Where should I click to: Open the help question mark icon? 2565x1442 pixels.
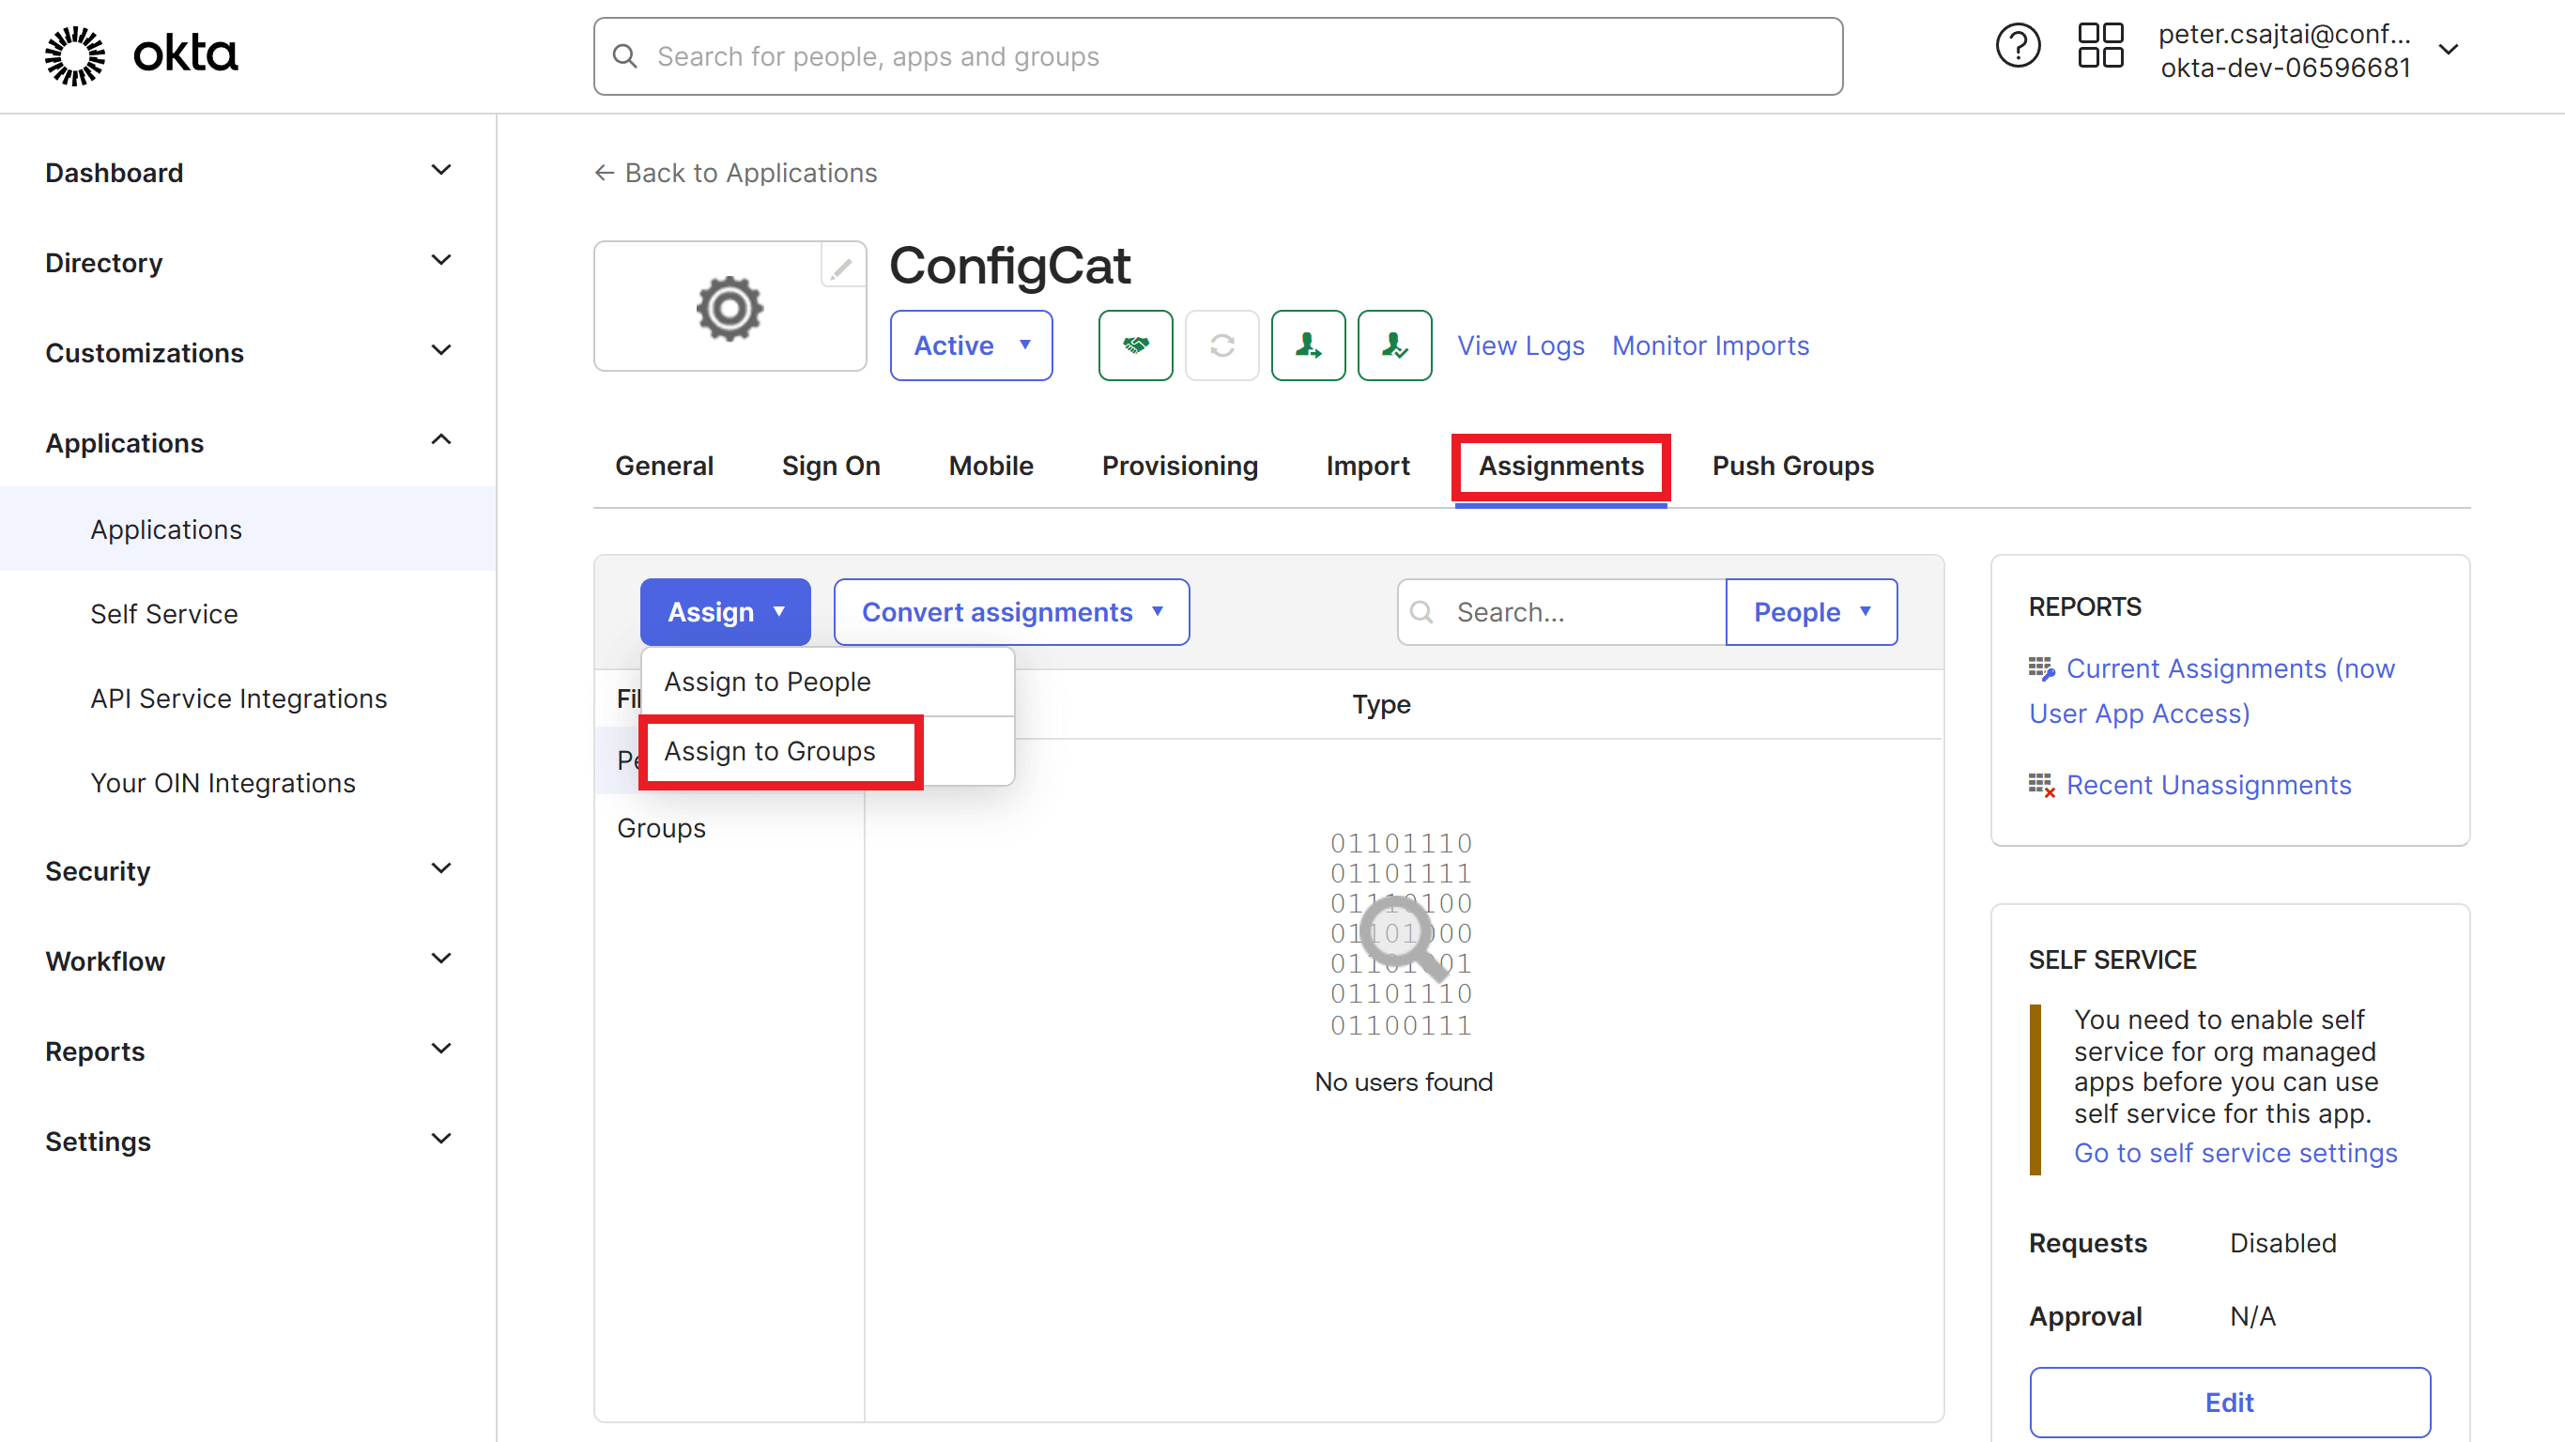tap(2019, 45)
